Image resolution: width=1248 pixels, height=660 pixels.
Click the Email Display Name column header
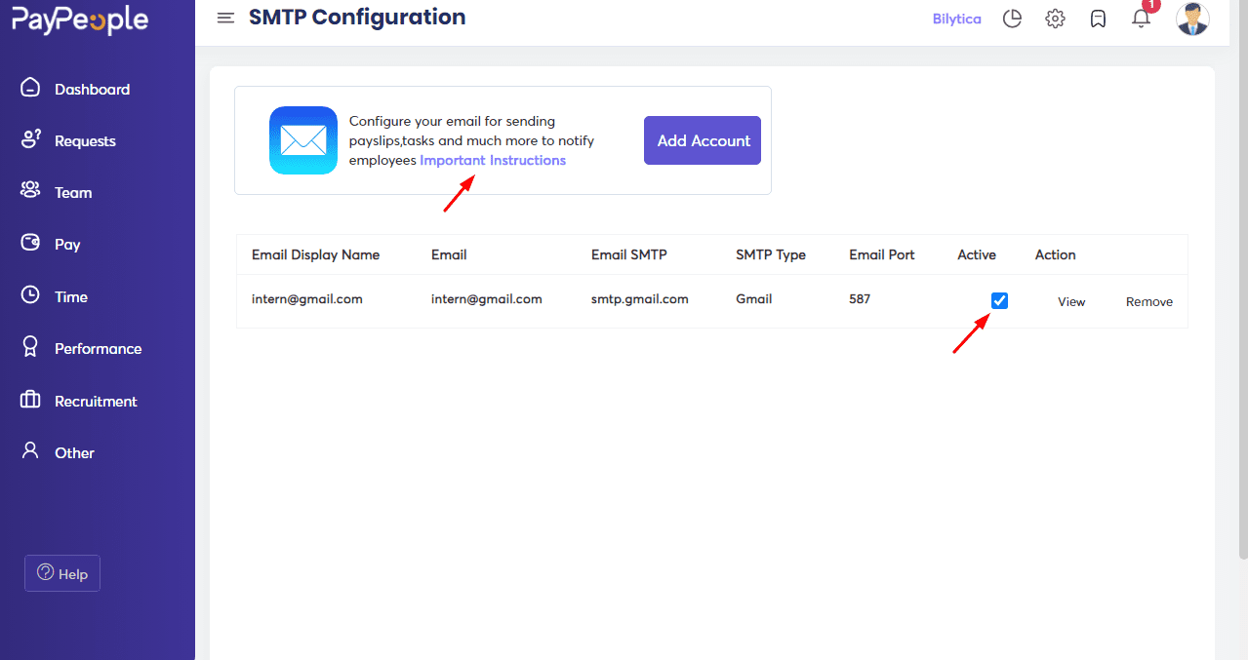(315, 254)
